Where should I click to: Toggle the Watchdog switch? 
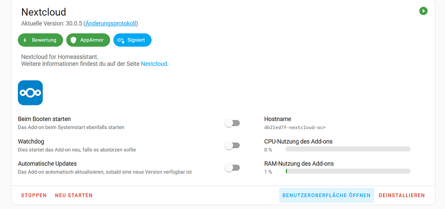click(x=232, y=146)
